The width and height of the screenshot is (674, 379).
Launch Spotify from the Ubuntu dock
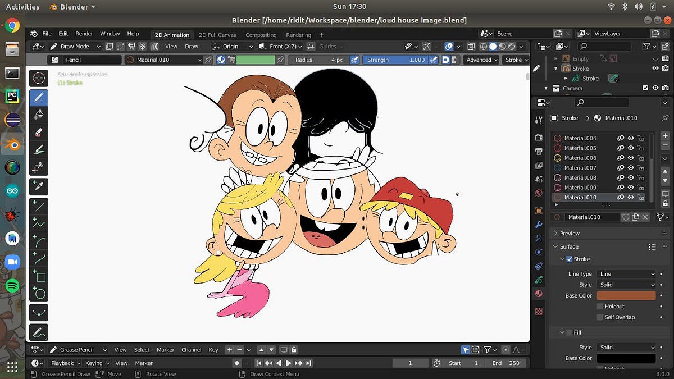[x=12, y=286]
